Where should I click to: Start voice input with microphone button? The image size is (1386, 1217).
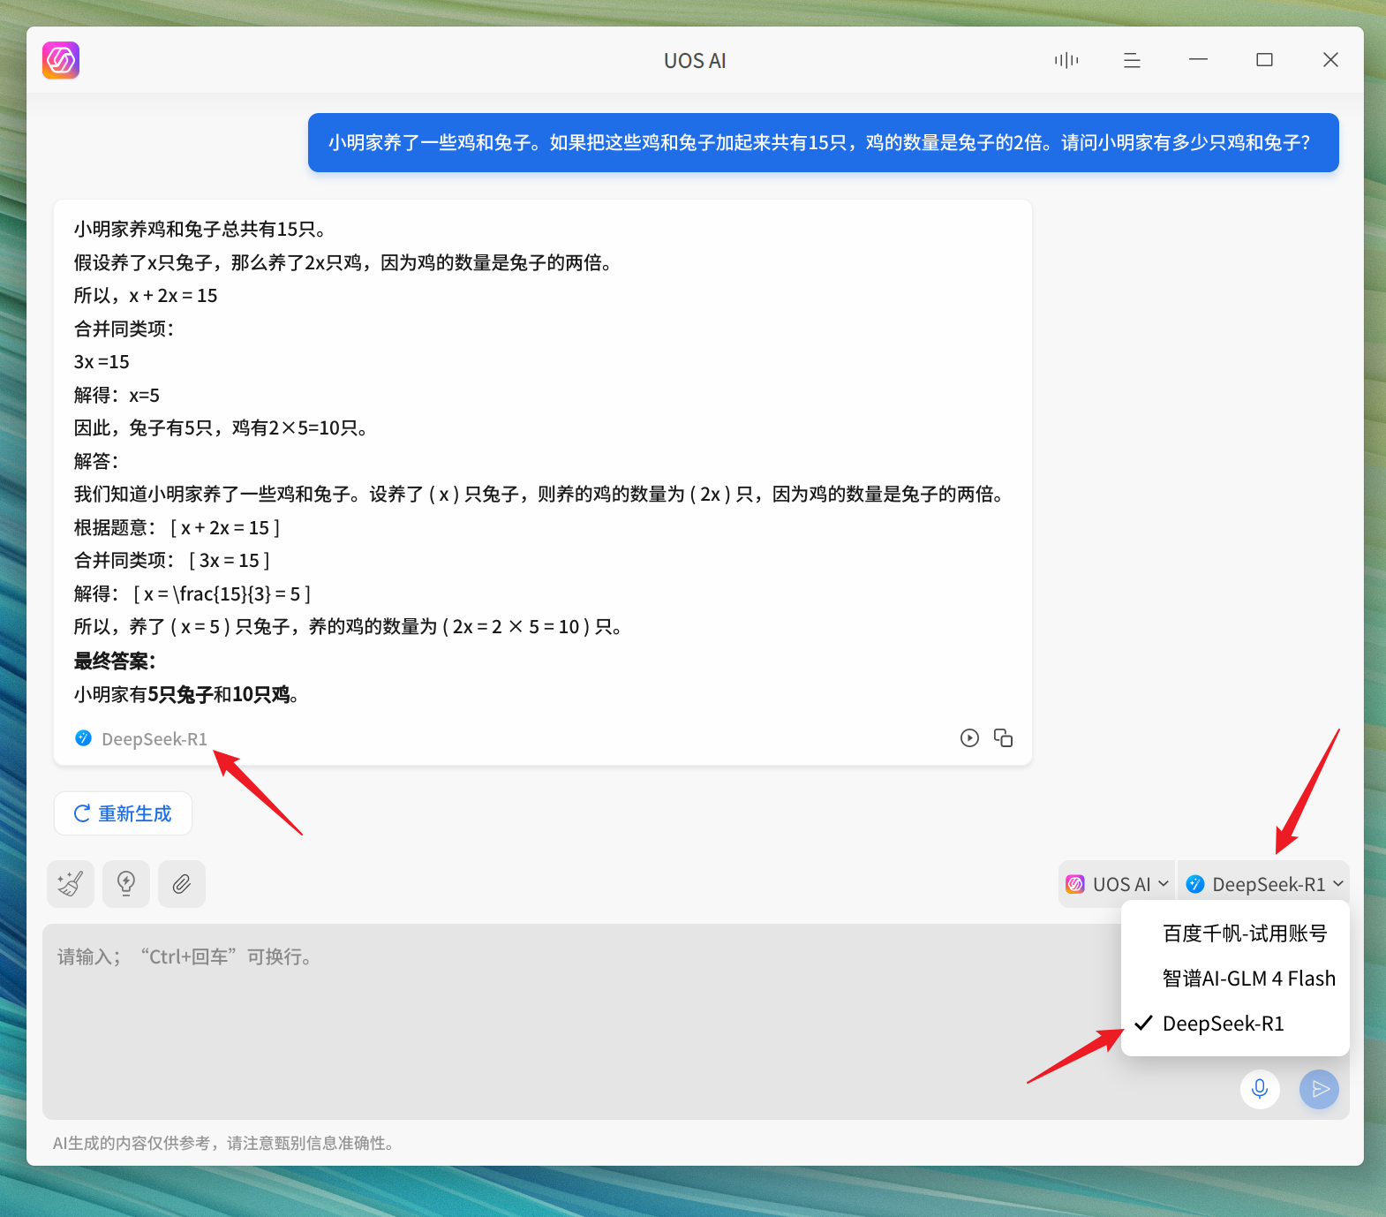(x=1260, y=1089)
